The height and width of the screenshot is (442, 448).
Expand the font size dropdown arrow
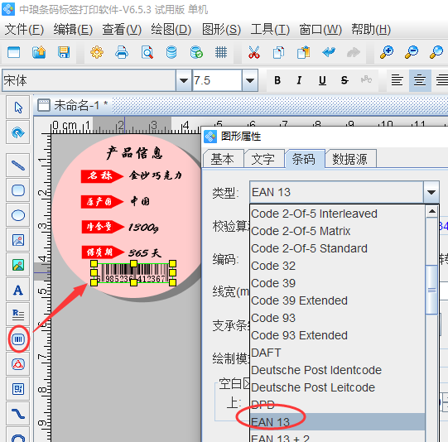[250, 80]
